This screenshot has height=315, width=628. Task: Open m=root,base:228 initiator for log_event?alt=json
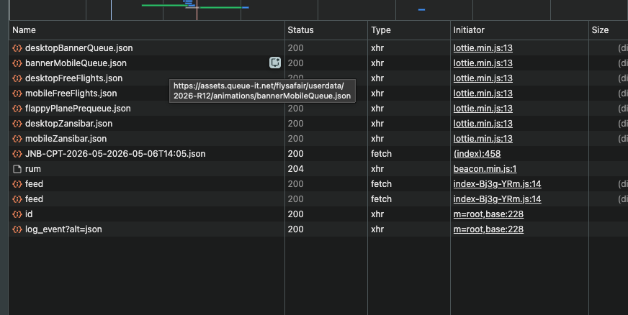coord(488,229)
